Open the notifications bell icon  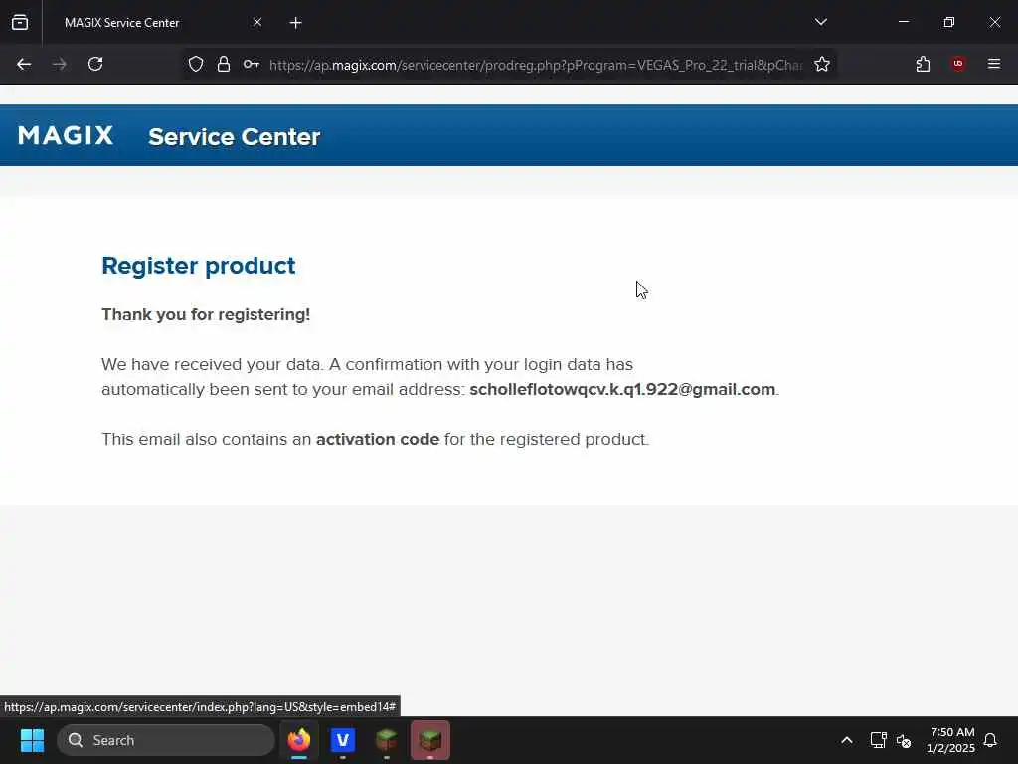(990, 740)
